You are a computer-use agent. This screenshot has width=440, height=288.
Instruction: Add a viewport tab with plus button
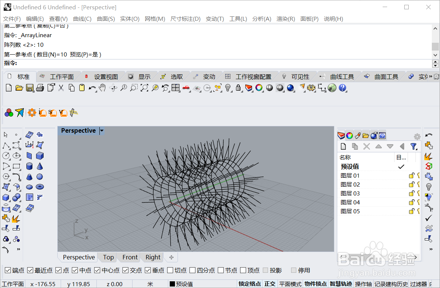[172, 257]
